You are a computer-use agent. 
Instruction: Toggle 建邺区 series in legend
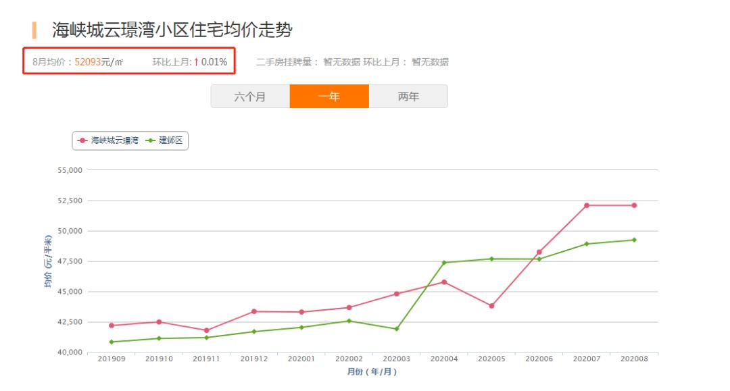164,140
